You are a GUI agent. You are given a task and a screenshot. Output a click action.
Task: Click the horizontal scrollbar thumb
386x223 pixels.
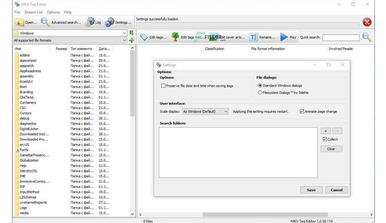point(265,214)
